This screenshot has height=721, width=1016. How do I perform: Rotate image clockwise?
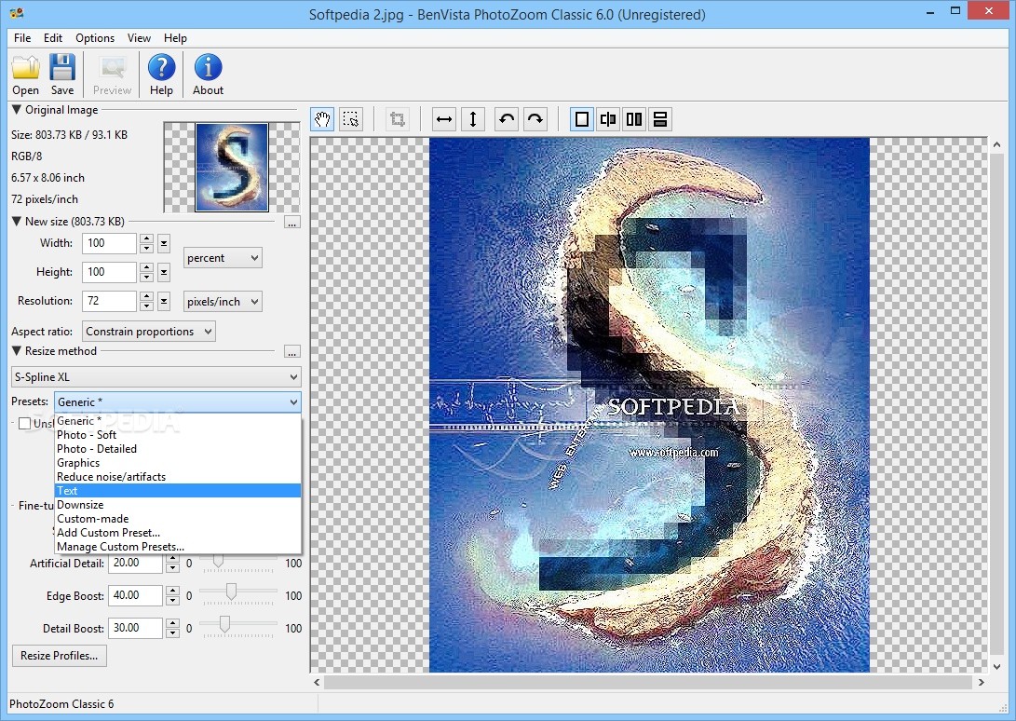[x=535, y=119]
